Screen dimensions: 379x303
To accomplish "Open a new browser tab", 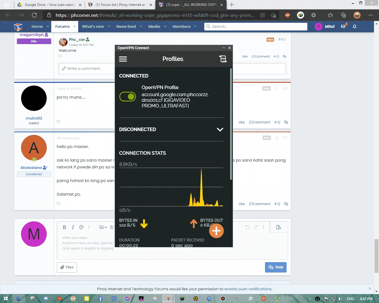I will pos(232,5).
